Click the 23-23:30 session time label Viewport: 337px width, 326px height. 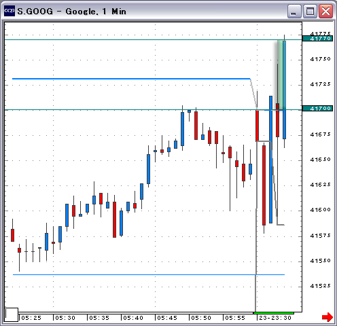pos(275,318)
